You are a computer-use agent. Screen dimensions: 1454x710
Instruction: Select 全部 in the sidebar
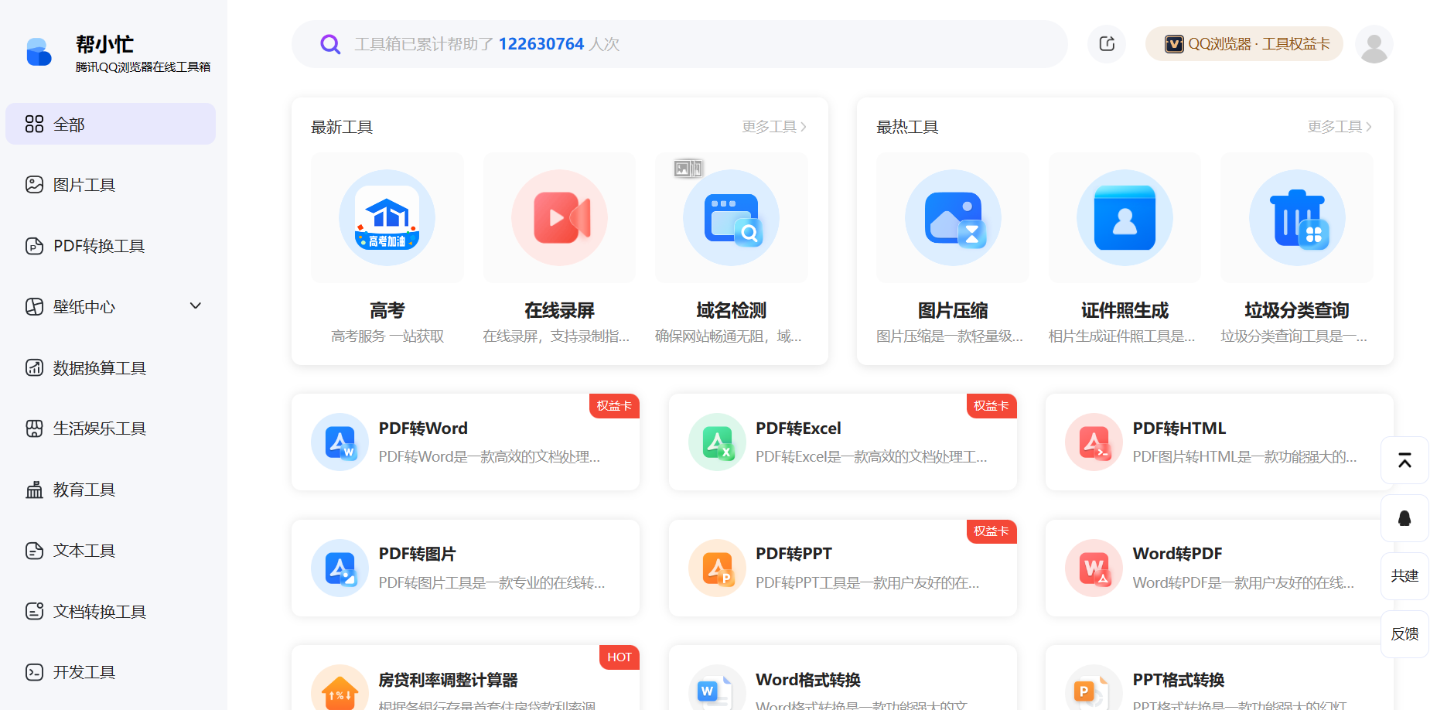[x=111, y=124]
